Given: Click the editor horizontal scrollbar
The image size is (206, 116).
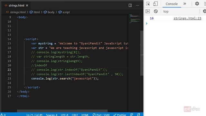Looking at the screenshot, I should pyautogui.click(x=62, y=111).
